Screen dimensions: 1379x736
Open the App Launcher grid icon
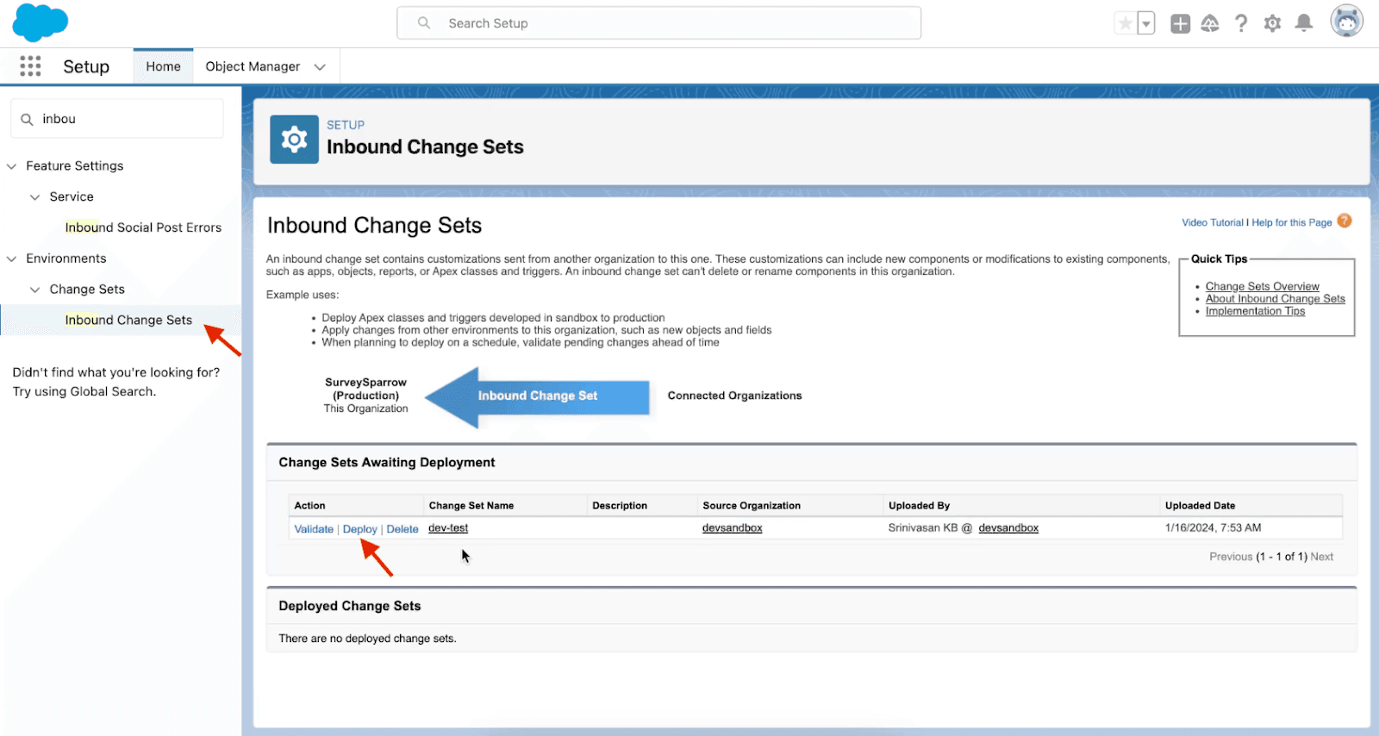pos(30,66)
